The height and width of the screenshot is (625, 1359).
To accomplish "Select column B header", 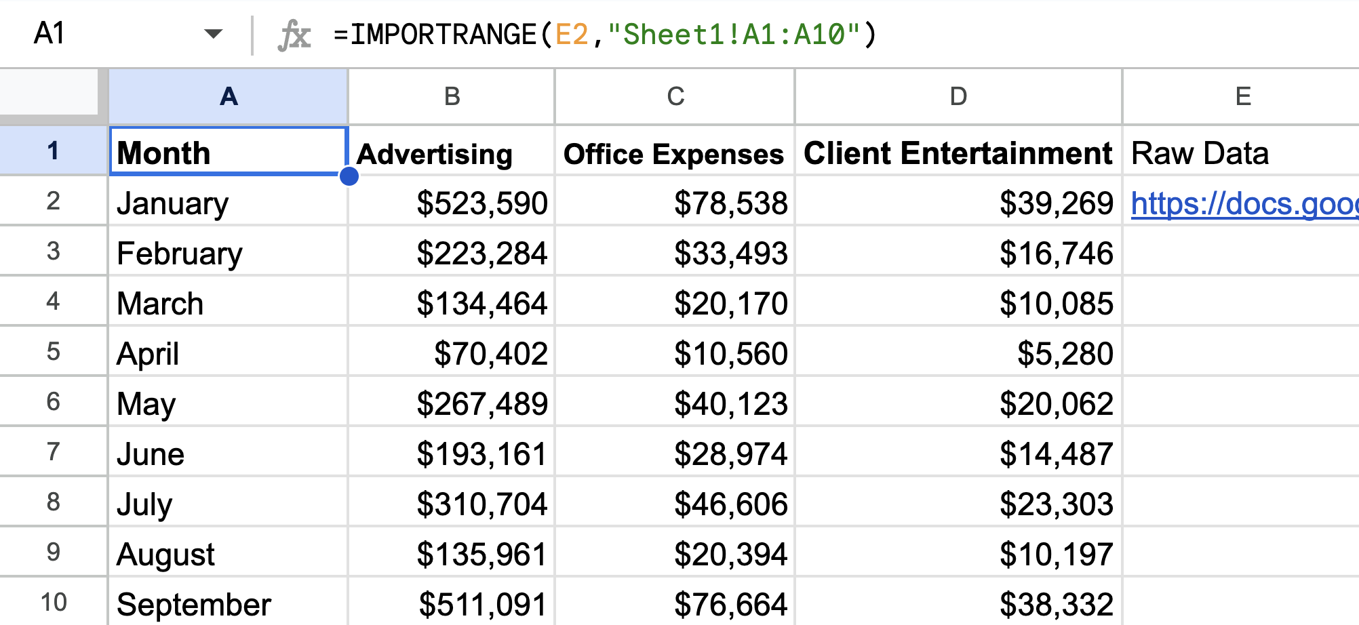I will pos(452,96).
